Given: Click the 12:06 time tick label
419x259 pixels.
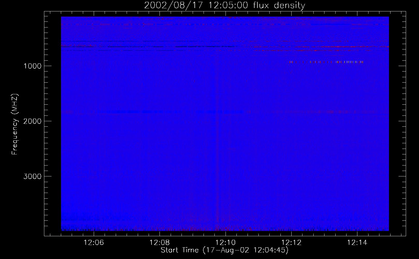Looking at the screenshot, I should (94, 242).
